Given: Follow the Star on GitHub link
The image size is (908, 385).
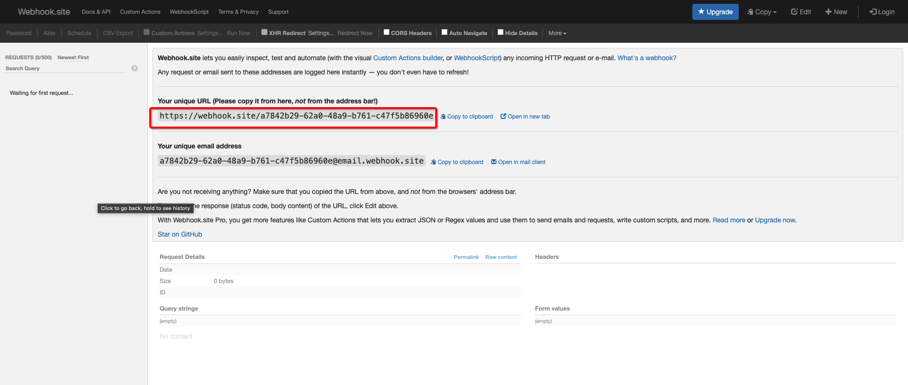Looking at the screenshot, I should coord(180,234).
